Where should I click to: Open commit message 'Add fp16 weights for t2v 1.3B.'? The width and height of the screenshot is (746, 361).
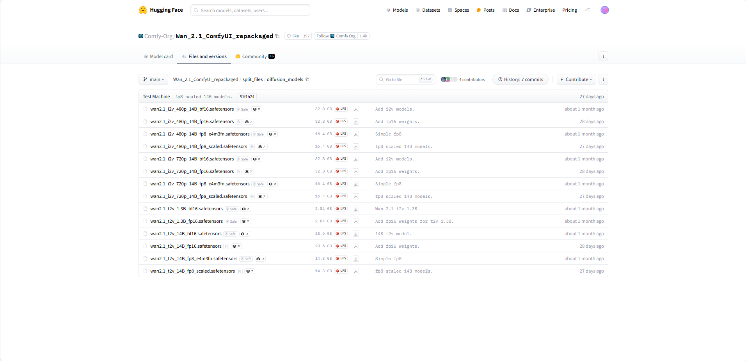[414, 222]
